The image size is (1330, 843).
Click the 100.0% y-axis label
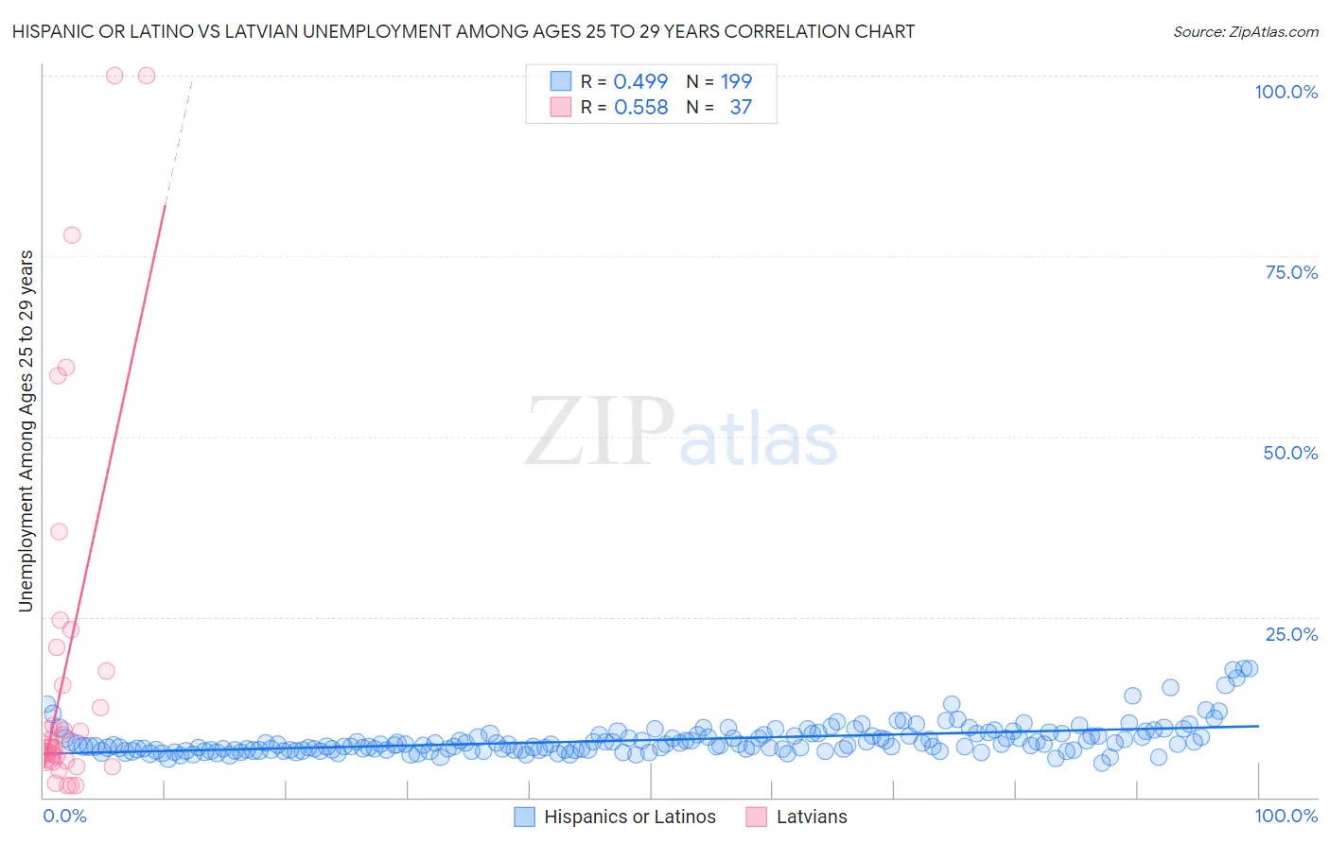pyautogui.click(x=1286, y=92)
